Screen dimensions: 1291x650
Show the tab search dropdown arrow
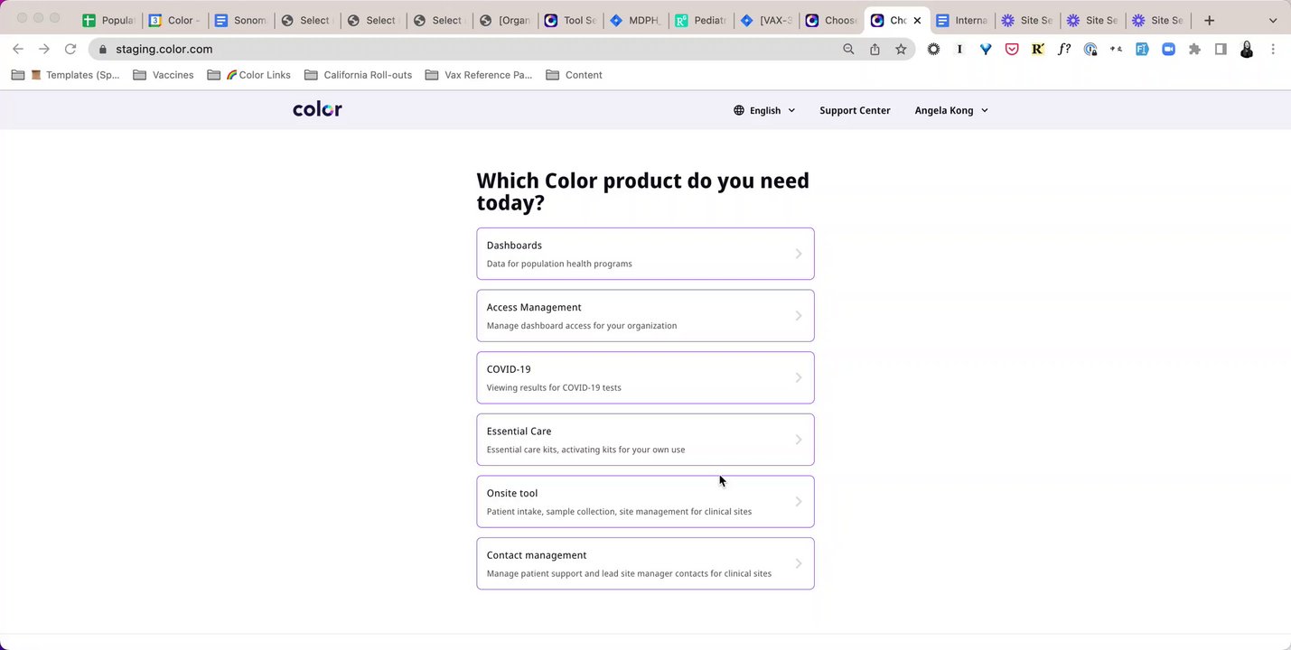click(1273, 20)
